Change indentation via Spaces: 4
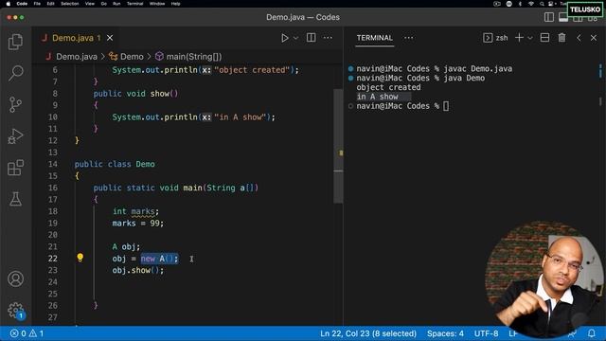 [445, 333]
